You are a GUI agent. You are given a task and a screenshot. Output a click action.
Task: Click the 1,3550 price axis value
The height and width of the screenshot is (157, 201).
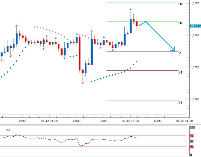(195, 67)
